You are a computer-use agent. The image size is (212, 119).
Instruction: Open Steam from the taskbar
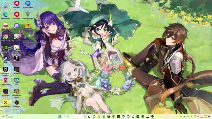pos(123,116)
